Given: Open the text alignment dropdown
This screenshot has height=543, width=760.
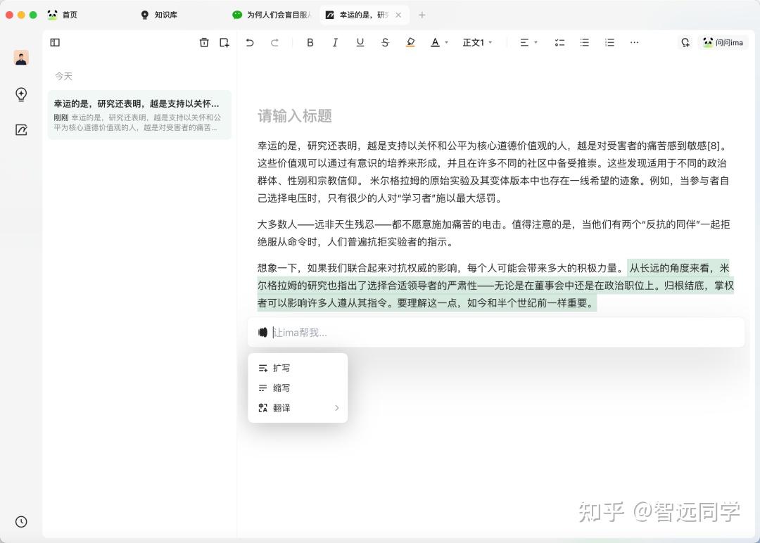Looking at the screenshot, I should coord(525,42).
